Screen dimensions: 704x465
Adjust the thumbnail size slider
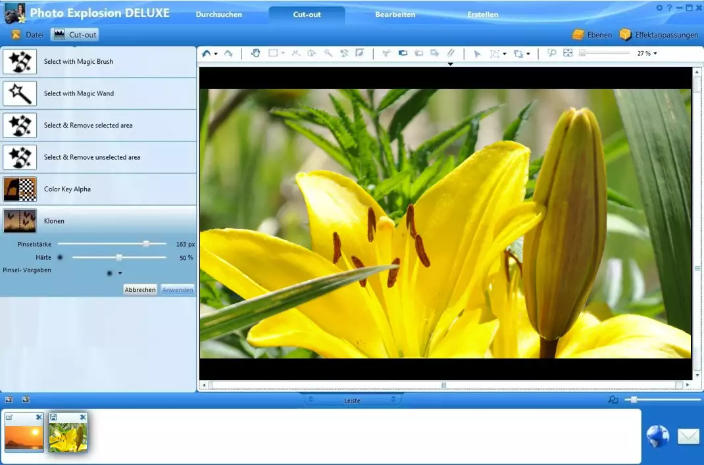[664, 399]
